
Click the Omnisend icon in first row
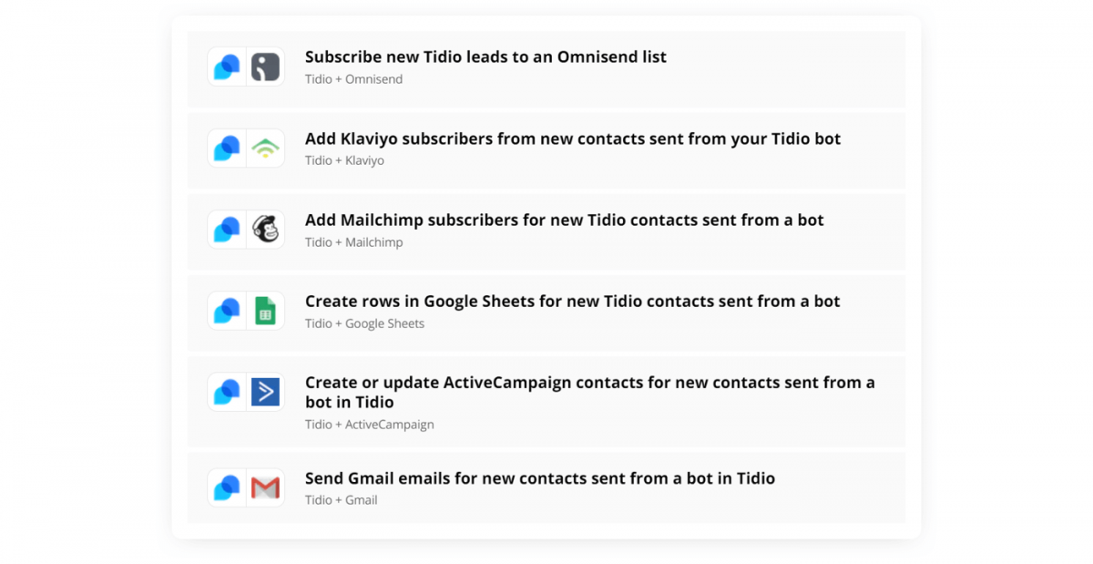[x=265, y=67]
